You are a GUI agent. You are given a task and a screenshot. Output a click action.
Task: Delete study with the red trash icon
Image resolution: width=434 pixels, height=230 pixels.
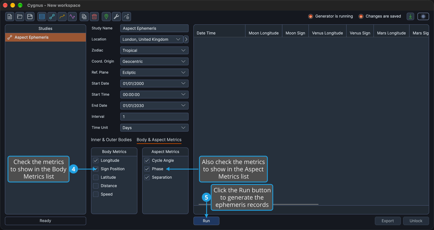tap(94, 17)
